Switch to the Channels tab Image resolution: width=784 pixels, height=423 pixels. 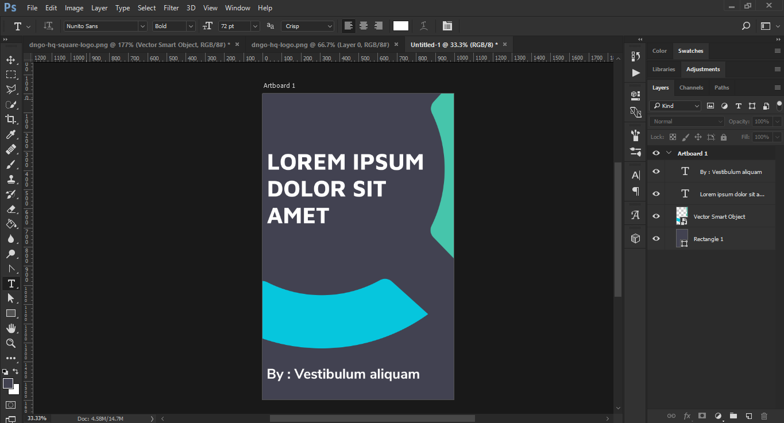tap(691, 88)
